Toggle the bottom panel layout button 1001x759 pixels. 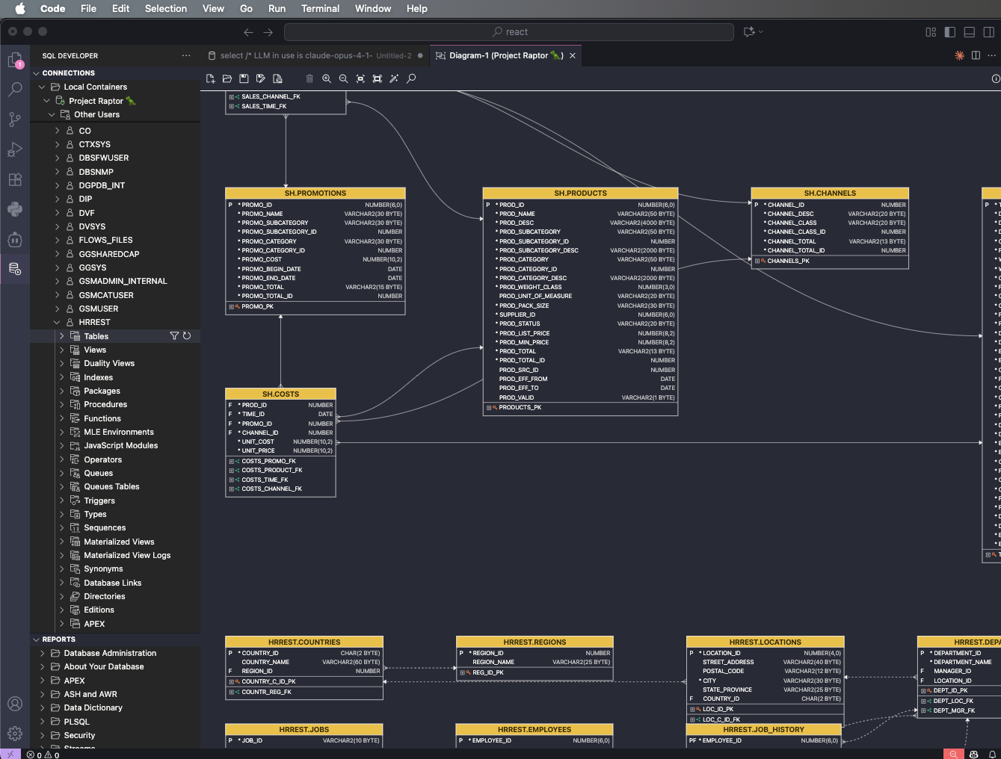970,32
